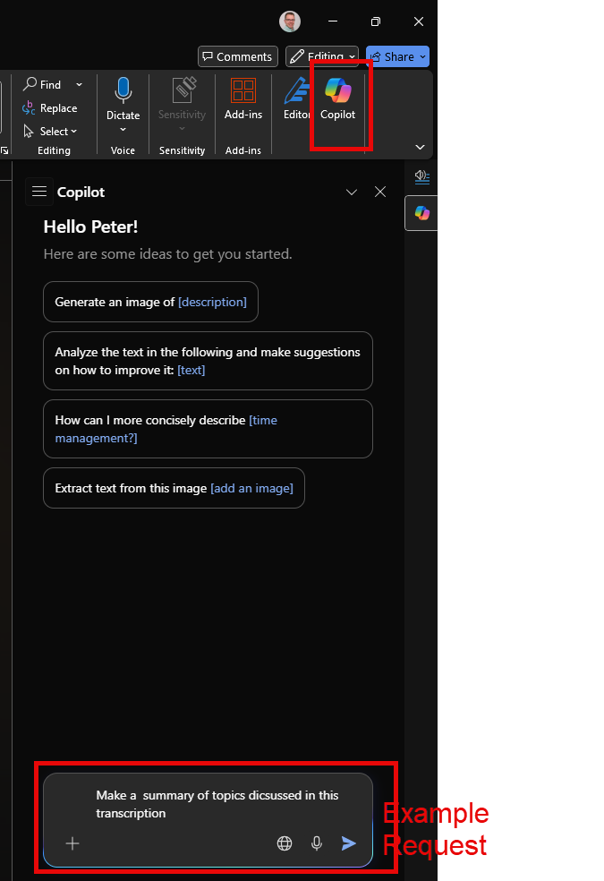
Task: Choose the Generate an image of suggestion
Action: 150,302
